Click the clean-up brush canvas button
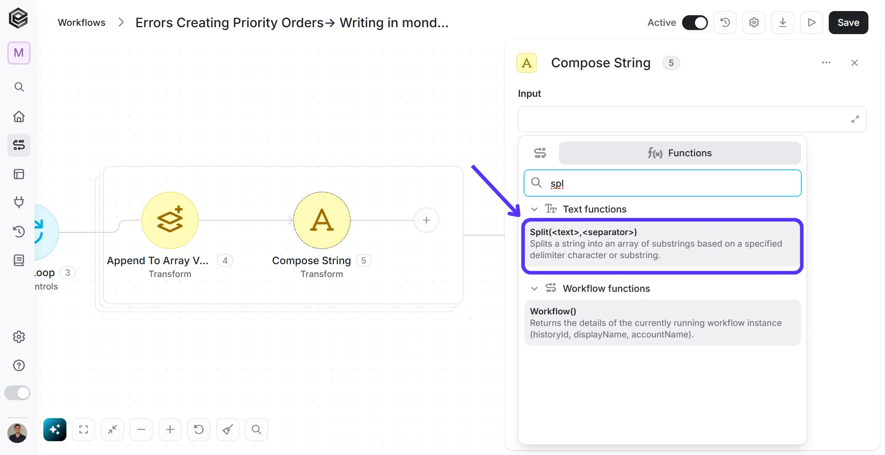Screen dimensions: 885x455 click(228, 430)
